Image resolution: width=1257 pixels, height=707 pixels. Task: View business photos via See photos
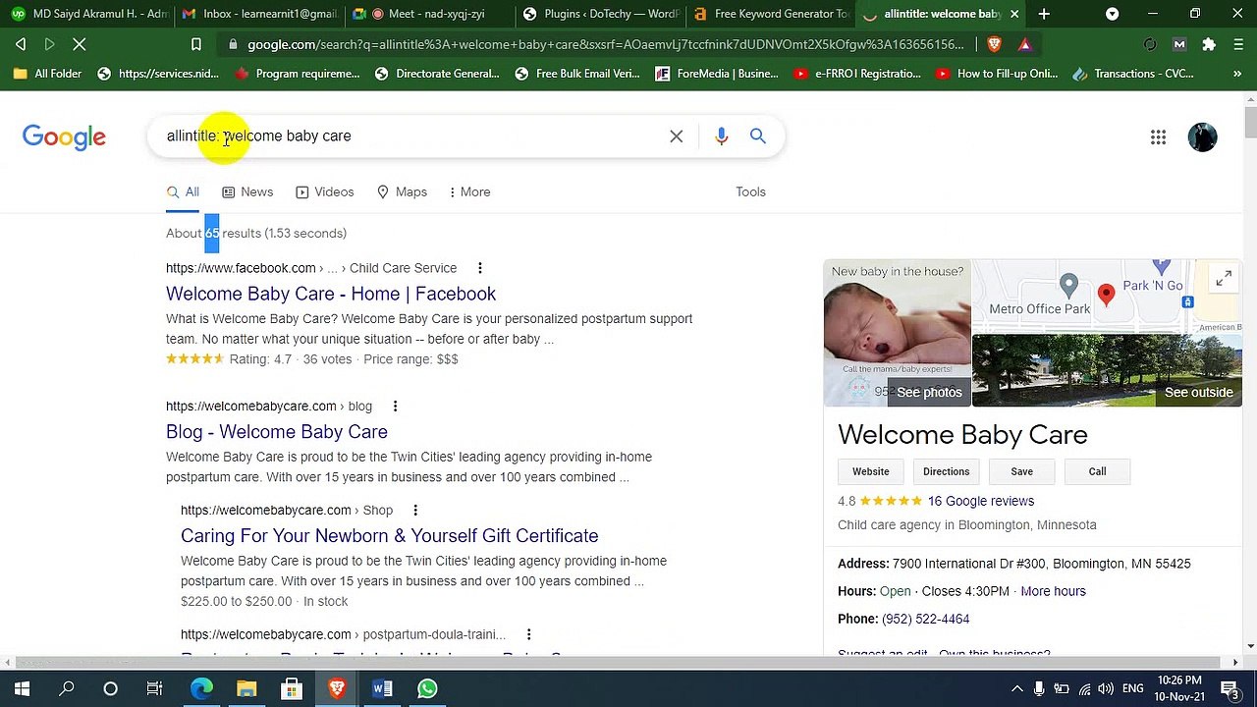click(x=929, y=392)
